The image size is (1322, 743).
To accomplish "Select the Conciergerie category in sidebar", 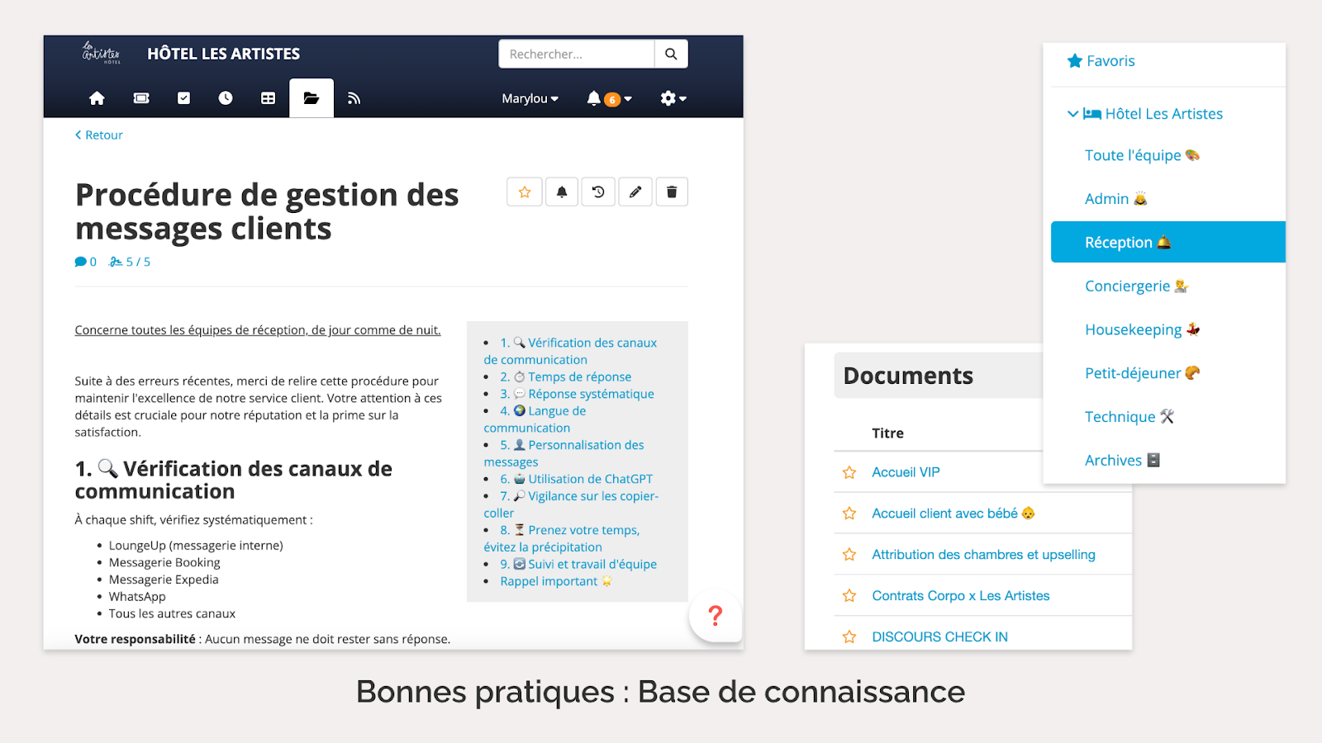I will [1127, 286].
